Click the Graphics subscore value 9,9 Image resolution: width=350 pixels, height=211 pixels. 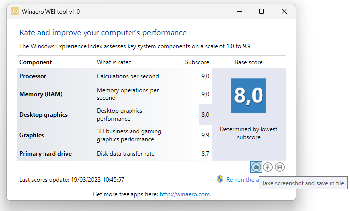click(205, 135)
